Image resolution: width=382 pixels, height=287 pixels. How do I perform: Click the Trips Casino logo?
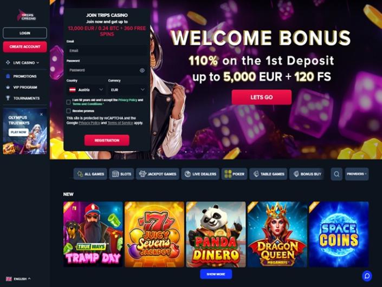click(x=27, y=15)
